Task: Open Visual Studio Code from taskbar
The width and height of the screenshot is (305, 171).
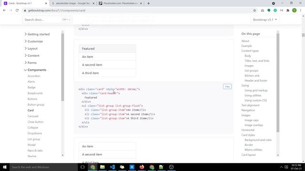Action: pos(112,167)
